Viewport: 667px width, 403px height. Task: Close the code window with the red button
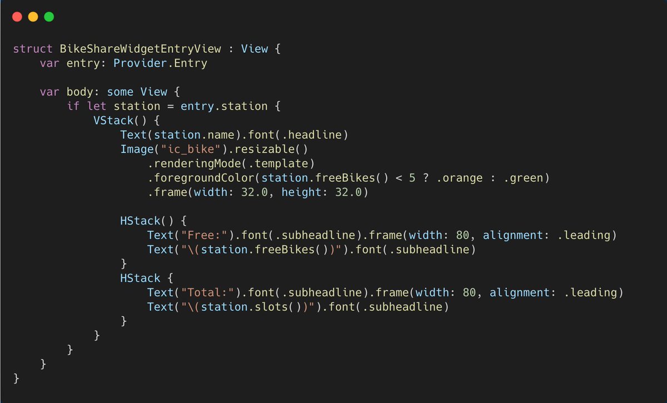18,17
